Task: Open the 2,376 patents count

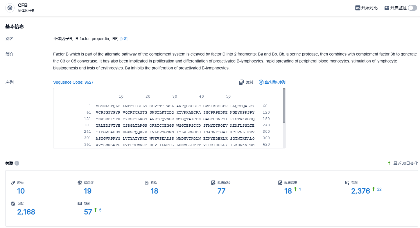Action: 360,191
